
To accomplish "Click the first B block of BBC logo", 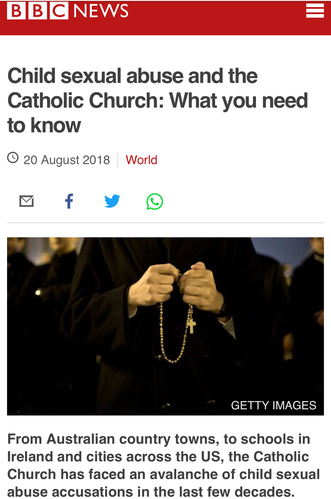I will pyautogui.click(x=16, y=11).
